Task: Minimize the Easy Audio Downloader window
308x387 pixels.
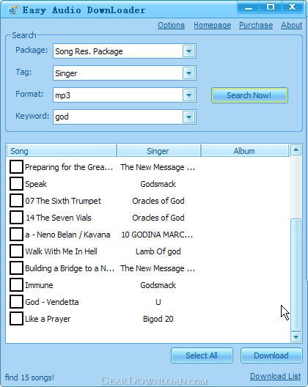Action: coord(249,7)
